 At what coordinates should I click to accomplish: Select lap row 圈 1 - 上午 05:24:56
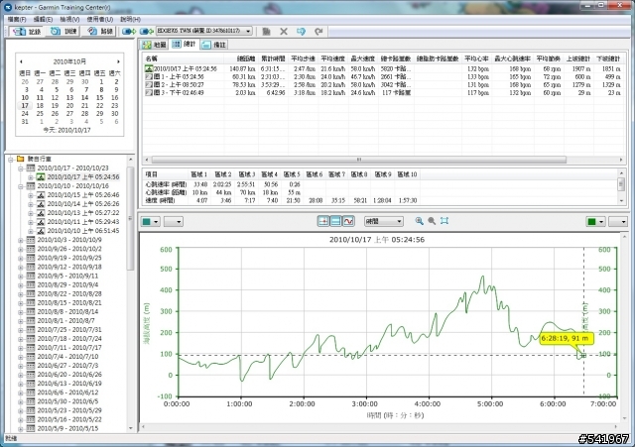click(x=383, y=77)
